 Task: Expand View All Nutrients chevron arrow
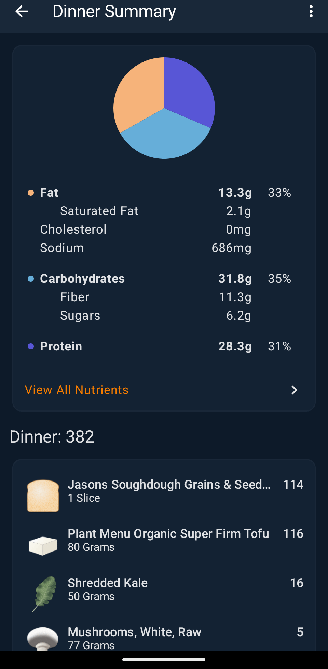point(294,390)
